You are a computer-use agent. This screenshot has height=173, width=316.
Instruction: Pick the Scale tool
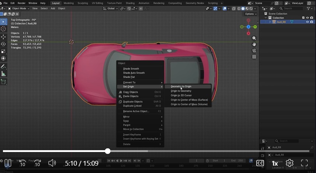pos(3,51)
